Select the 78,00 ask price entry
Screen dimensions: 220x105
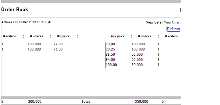110,44
